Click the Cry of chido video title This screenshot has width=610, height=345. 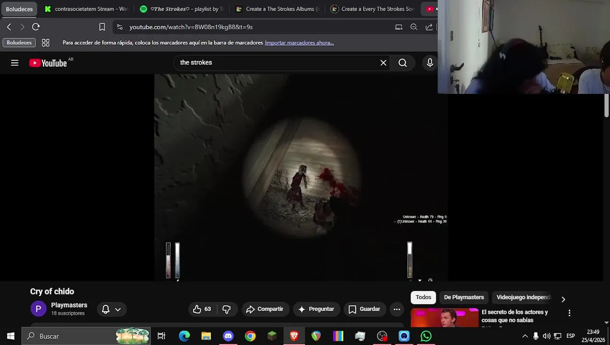coord(52,291)
